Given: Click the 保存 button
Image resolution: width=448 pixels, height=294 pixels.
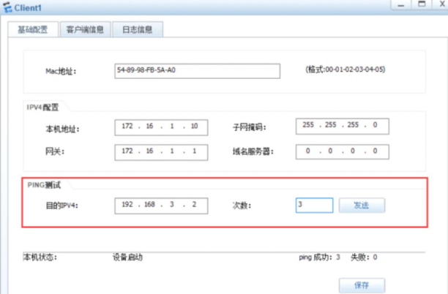Looking at the screenshot, I should [362, 285].
